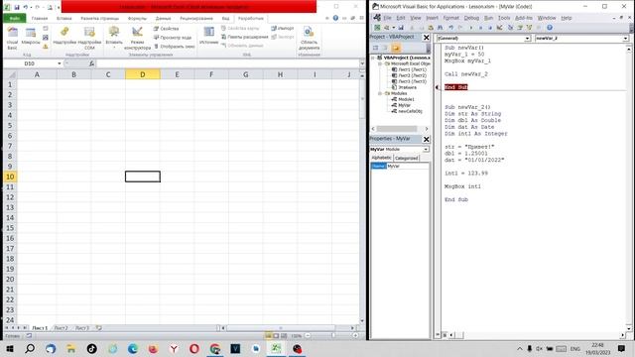Switch to Normal view in status bar
635x357 pixels.
tap(268, 335)
